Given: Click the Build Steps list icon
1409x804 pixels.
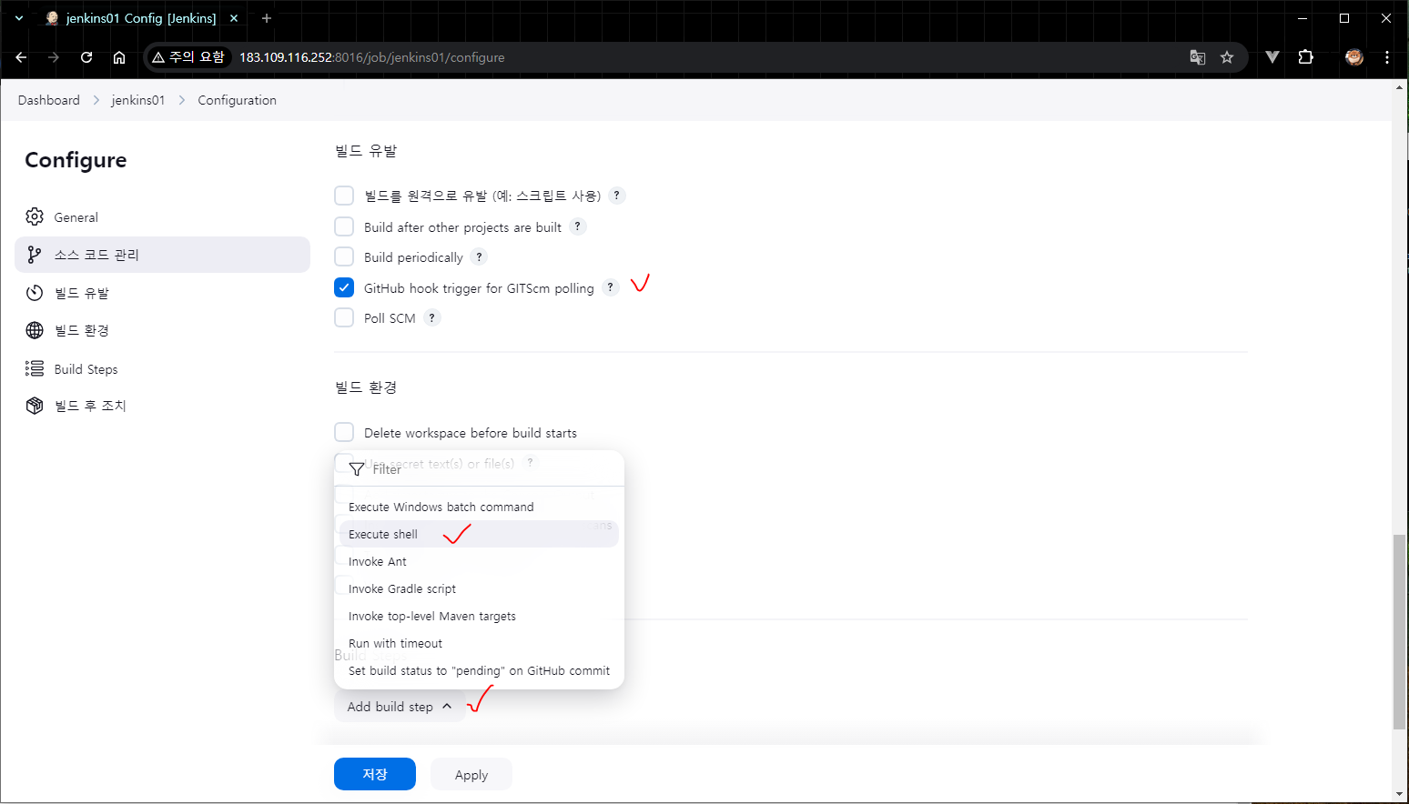Looking at the screenshot, I should tap(35, 368).
